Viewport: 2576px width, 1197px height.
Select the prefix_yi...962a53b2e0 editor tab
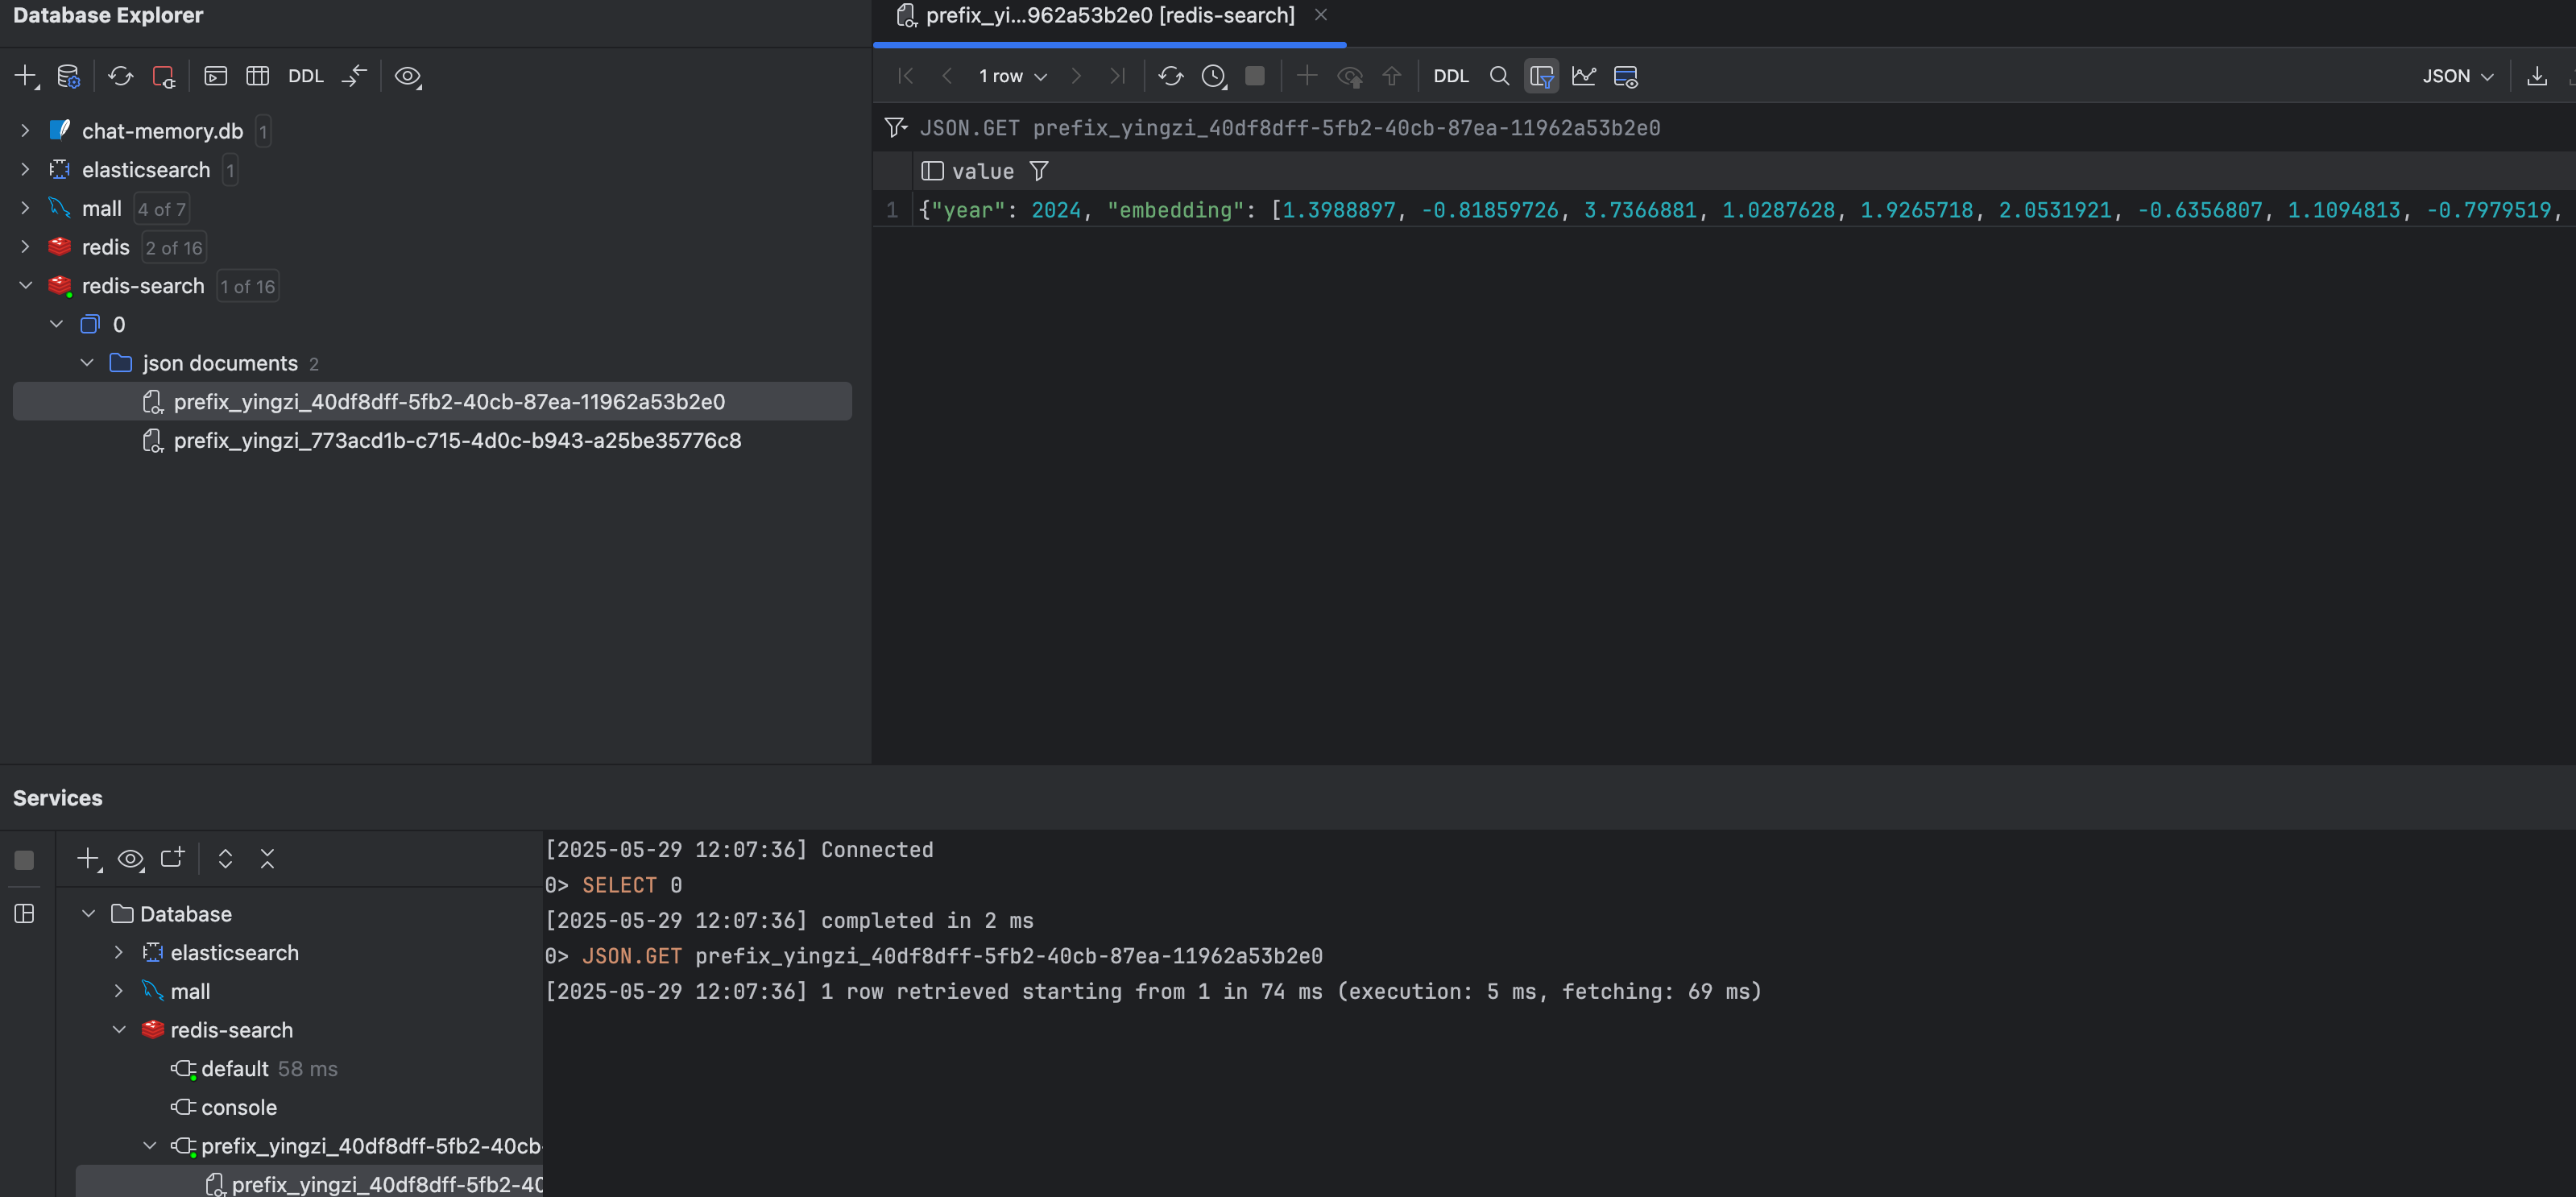1108,16
